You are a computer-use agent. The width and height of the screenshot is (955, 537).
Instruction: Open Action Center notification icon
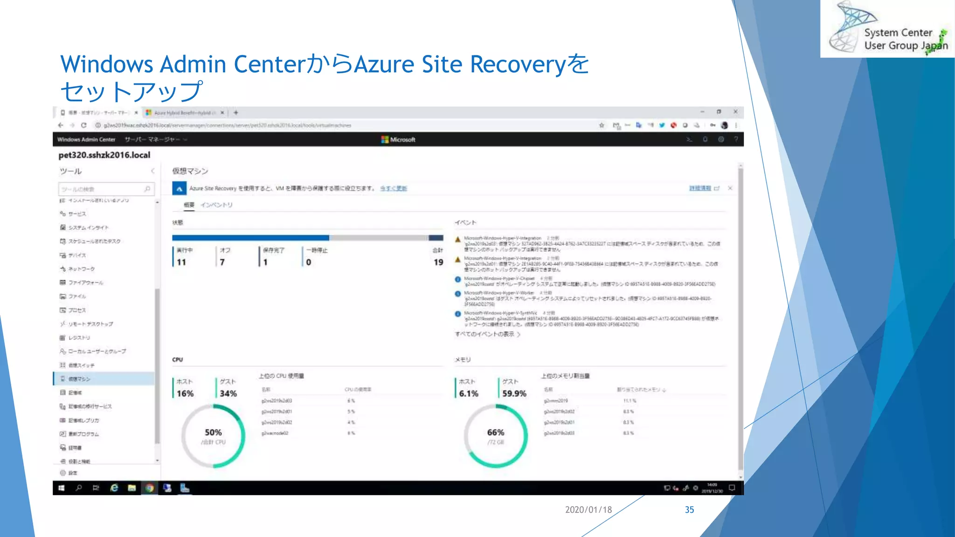tap(732, 488)
